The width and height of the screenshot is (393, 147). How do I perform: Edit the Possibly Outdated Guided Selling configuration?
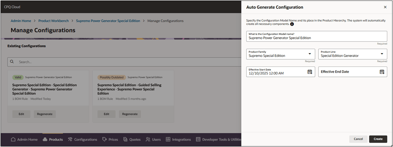pyautogui.click(x=106, y=114)
